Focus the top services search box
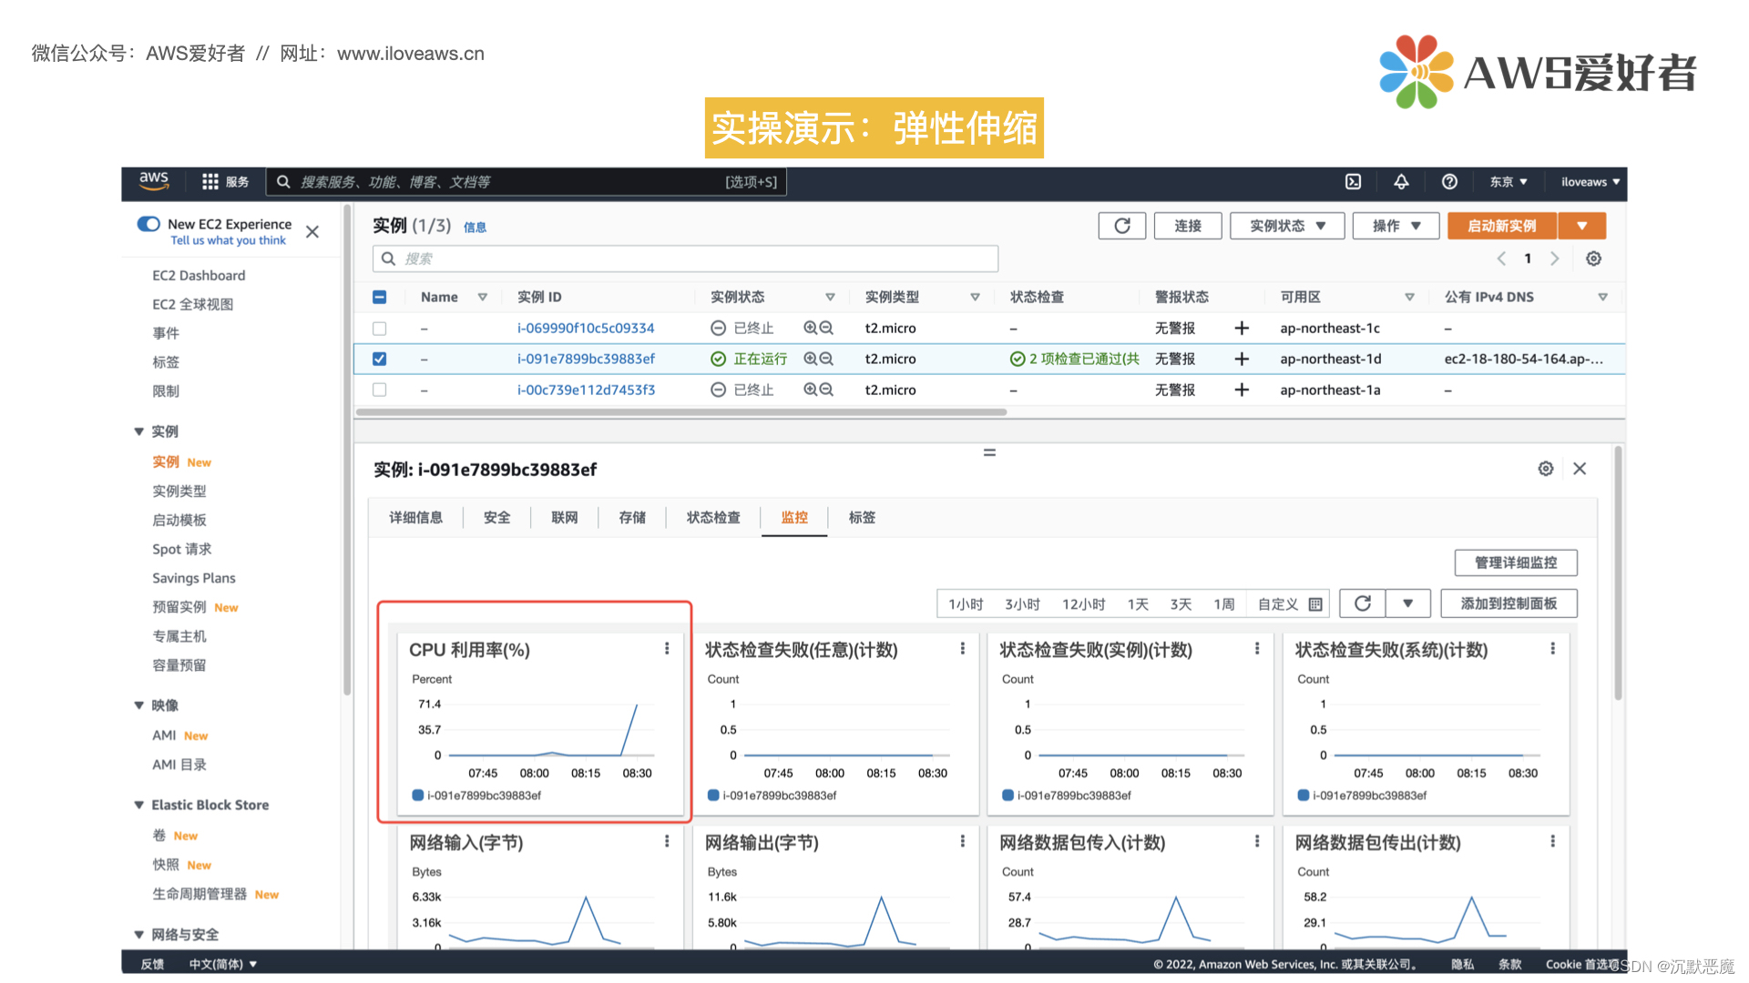1749x983 pixels. click(x=527, y=182)
